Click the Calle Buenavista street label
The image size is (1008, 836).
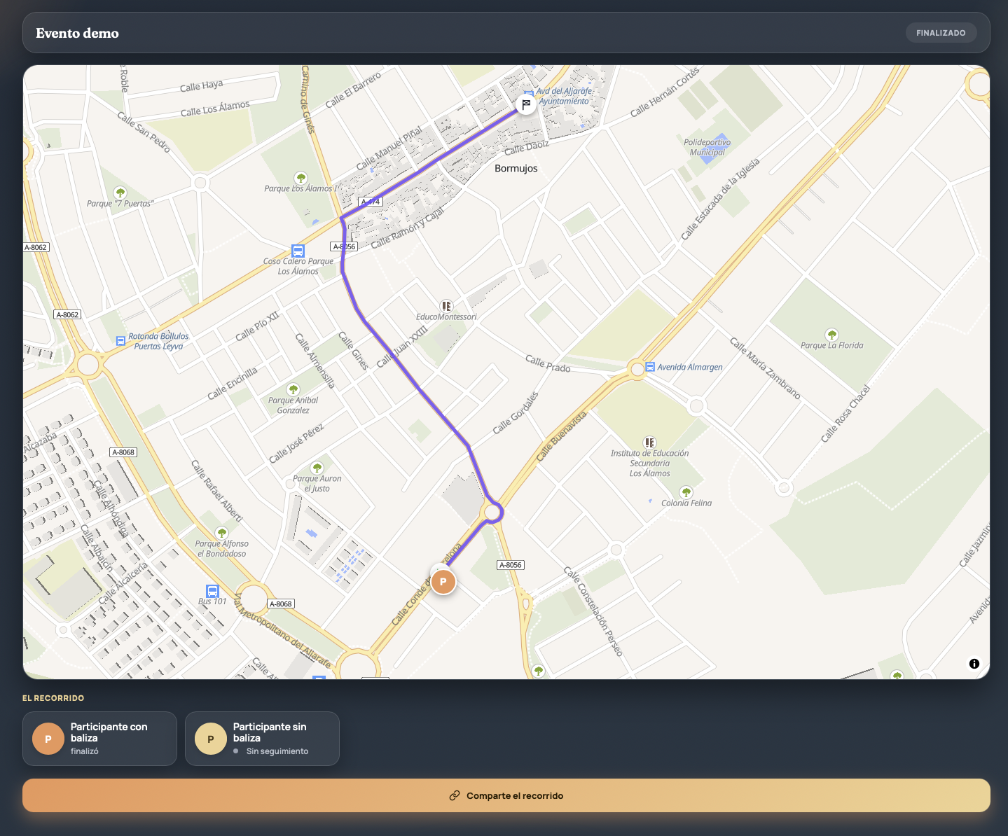pyautogui.click(x=561, y=436)
